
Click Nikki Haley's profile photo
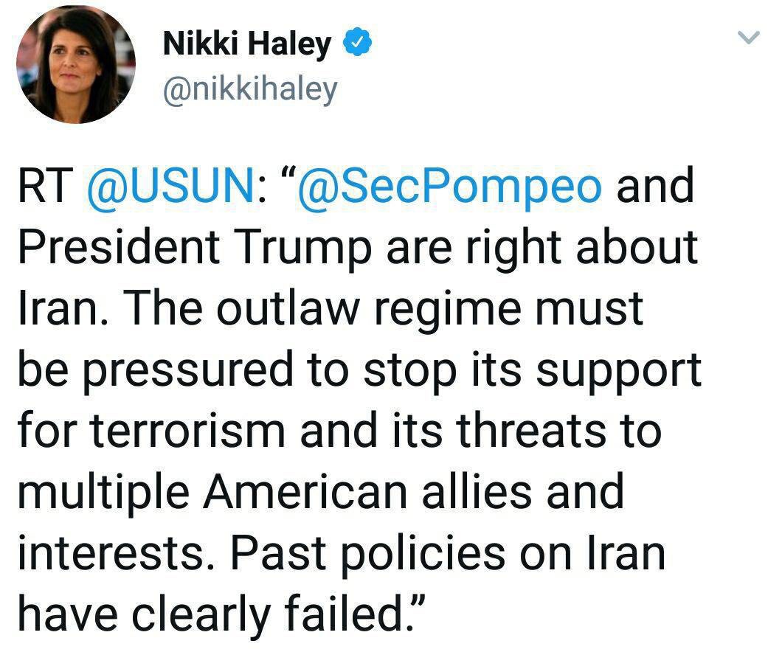tap(76, 63)
